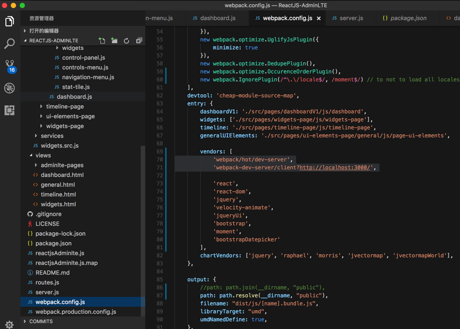The image size is (460, 329).
Task: Close the webpack.config.js tab
Action: (319, 18)
